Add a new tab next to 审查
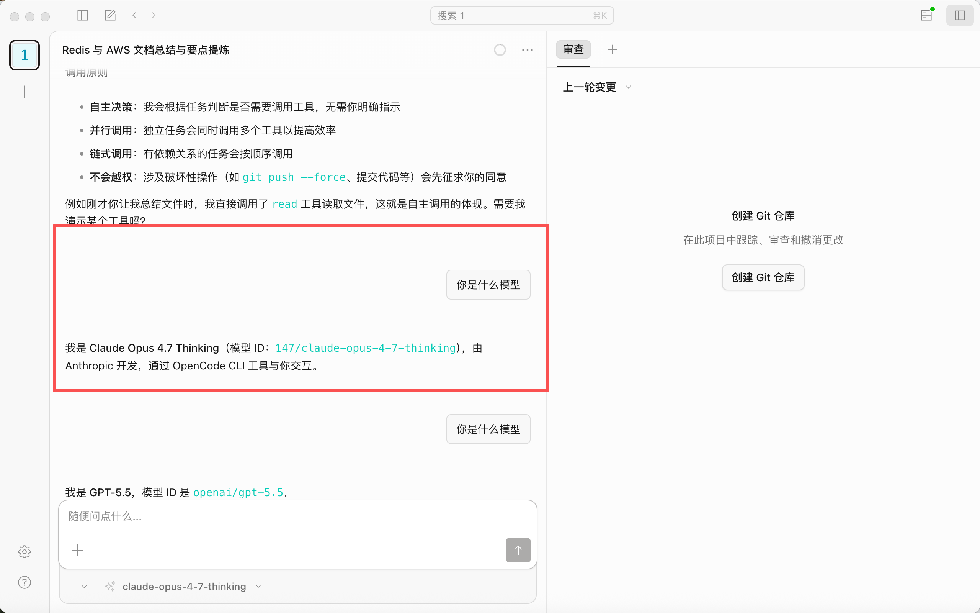Image resolution: width=980 pixels, height=613 pixels. coord(612,49)
